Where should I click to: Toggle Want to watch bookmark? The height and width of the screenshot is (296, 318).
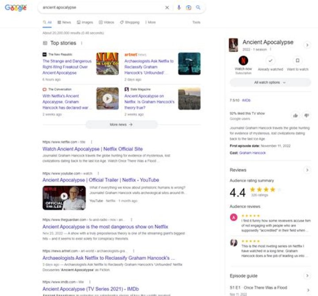298,61
